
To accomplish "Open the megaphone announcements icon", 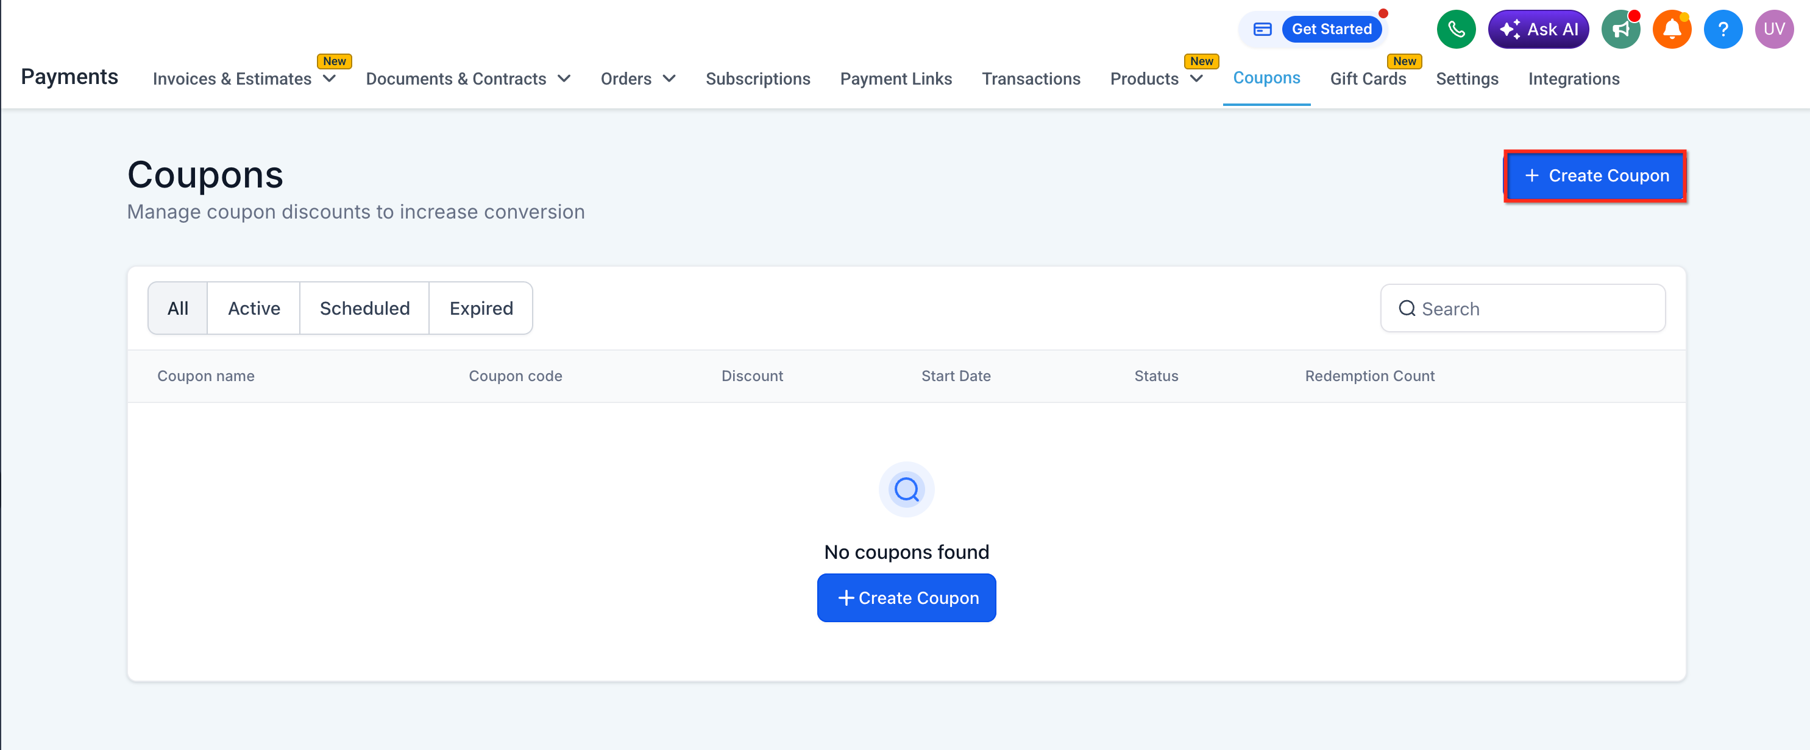I will click(1620, 29).
